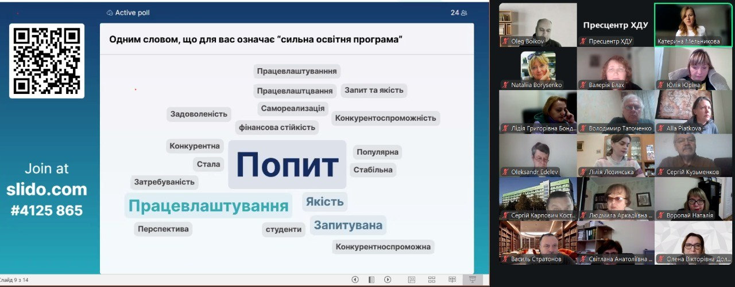Select Oleksandr Edelev video tile

pos(537,155)
